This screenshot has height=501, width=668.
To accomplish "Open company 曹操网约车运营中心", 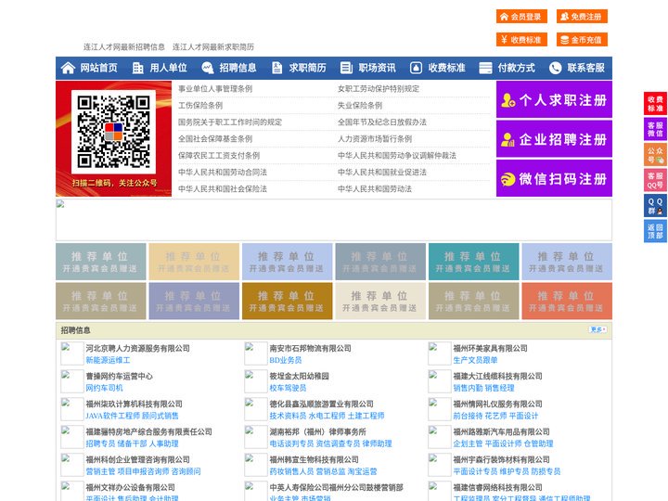I will click(119, 376).
